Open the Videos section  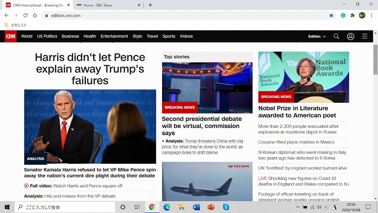click(x=186, y=36)
